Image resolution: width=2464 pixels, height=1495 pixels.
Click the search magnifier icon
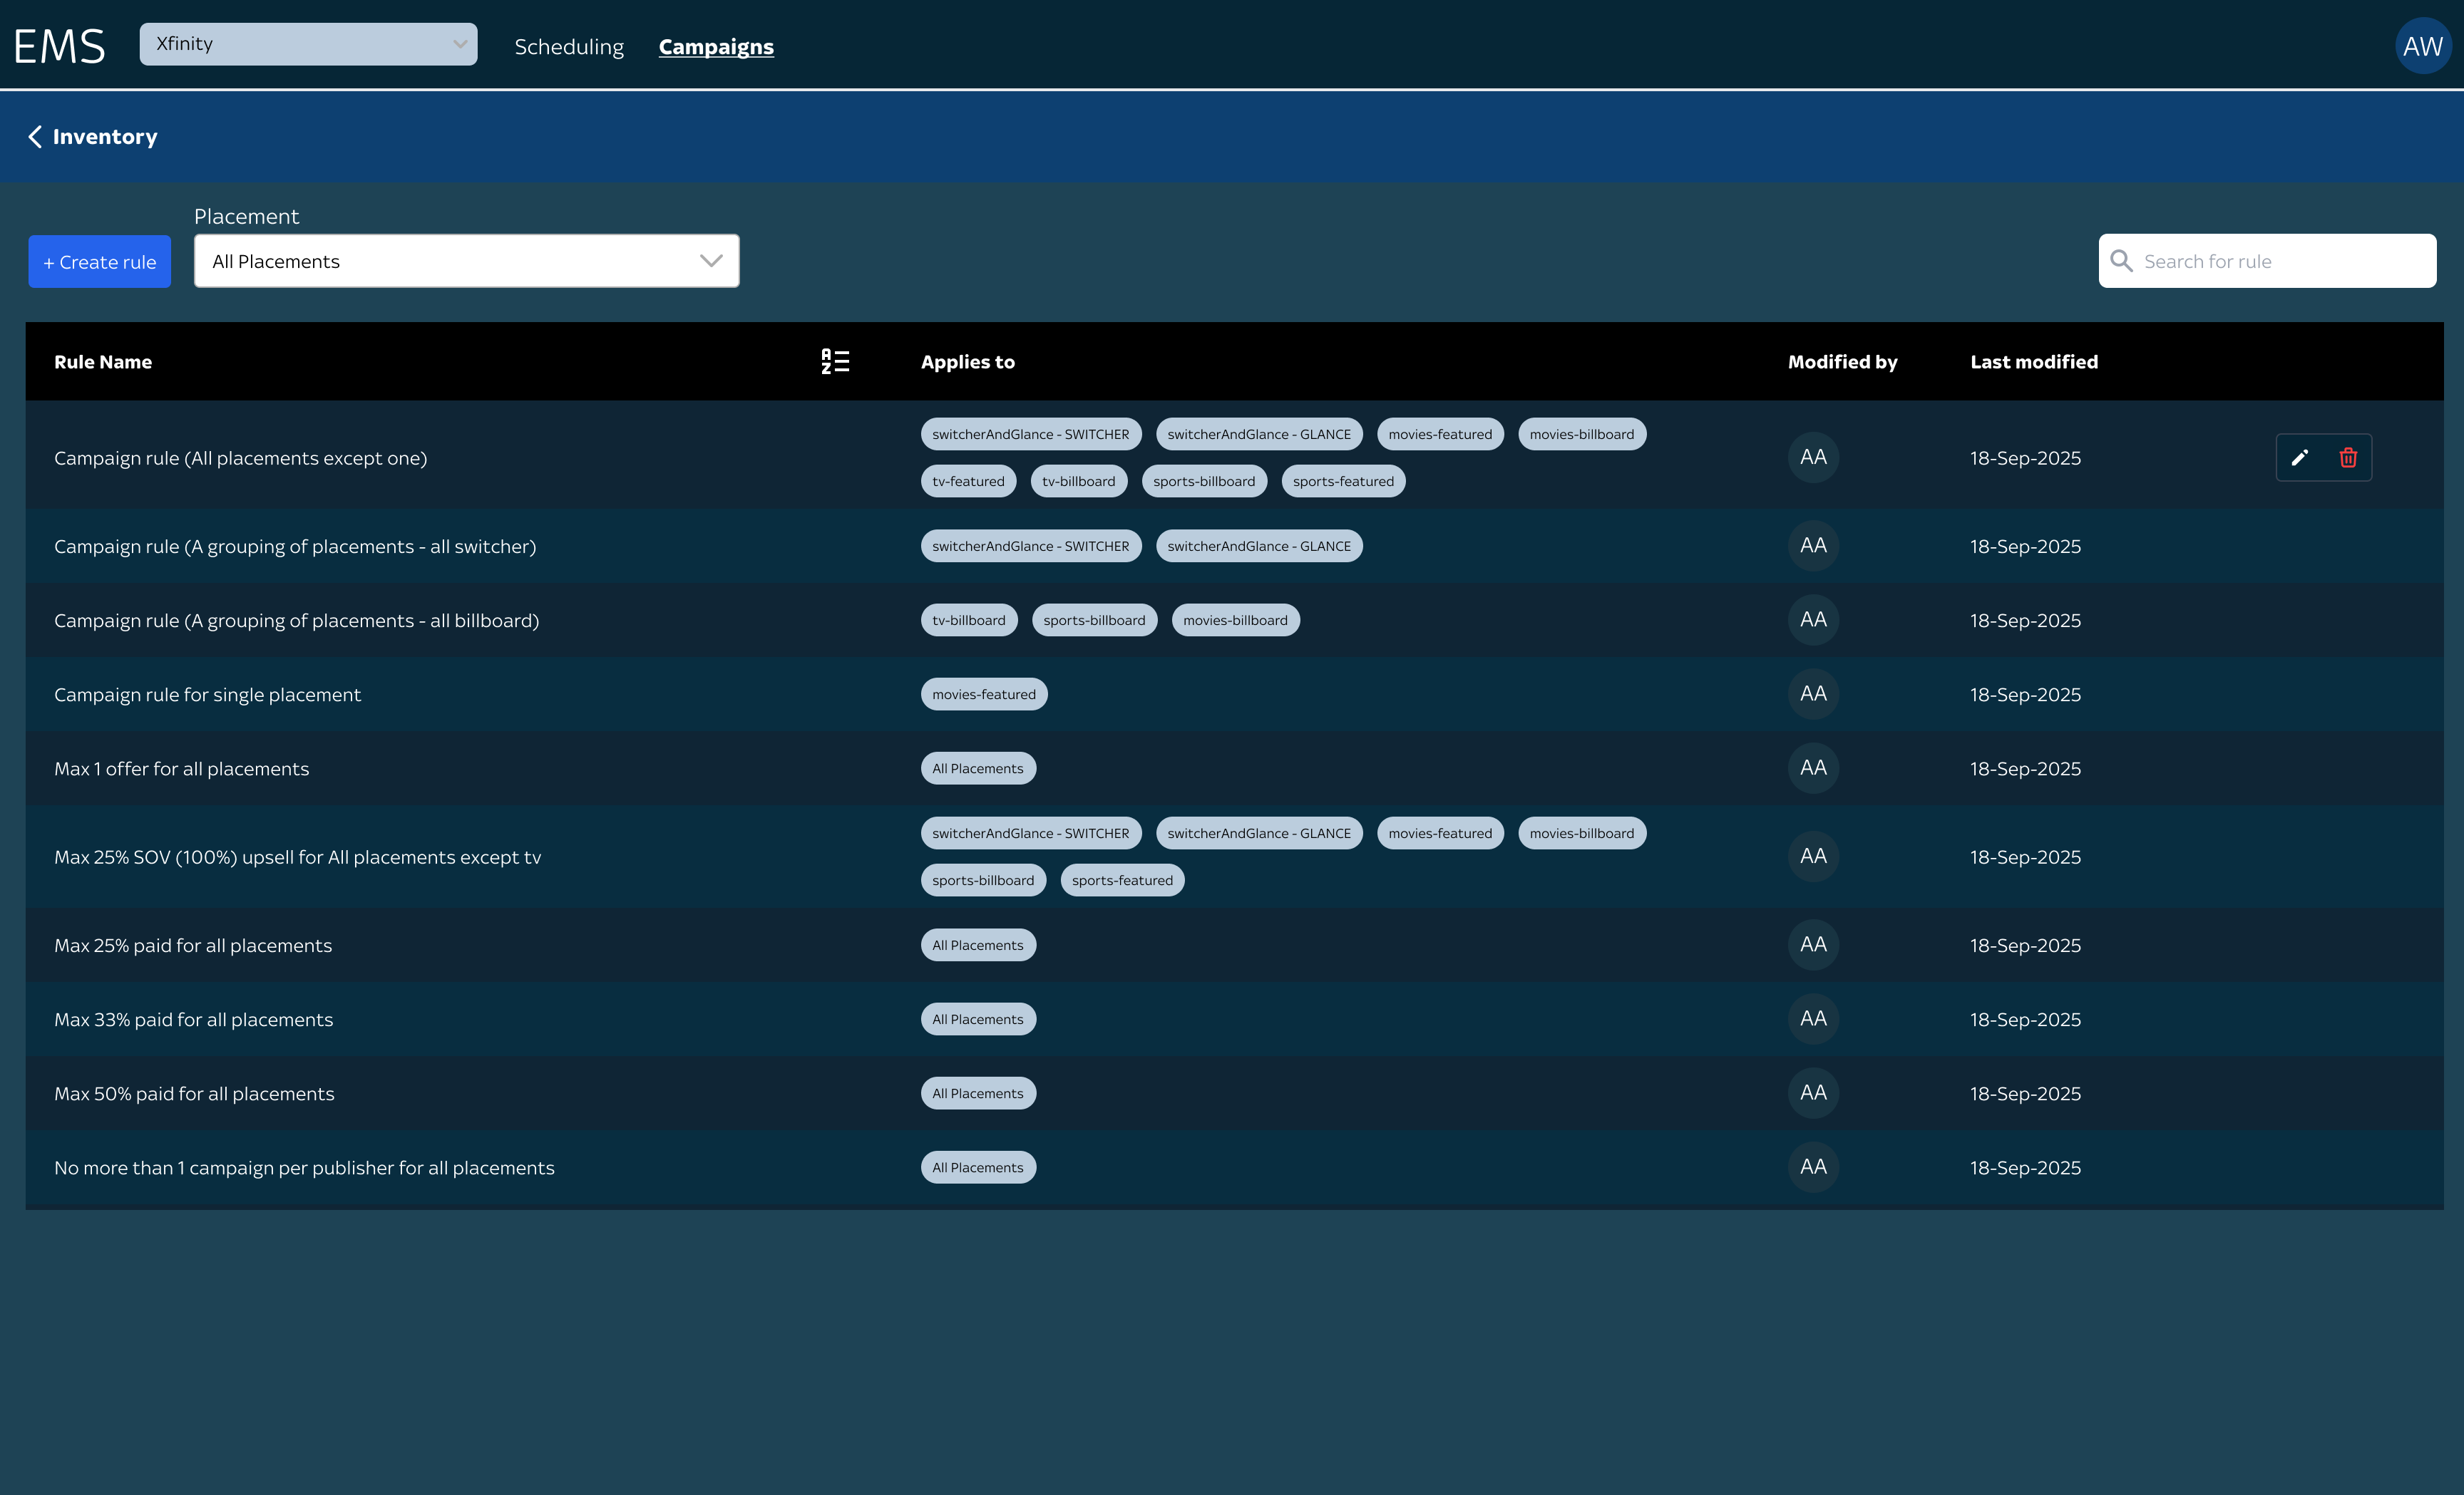point(2120,261)
